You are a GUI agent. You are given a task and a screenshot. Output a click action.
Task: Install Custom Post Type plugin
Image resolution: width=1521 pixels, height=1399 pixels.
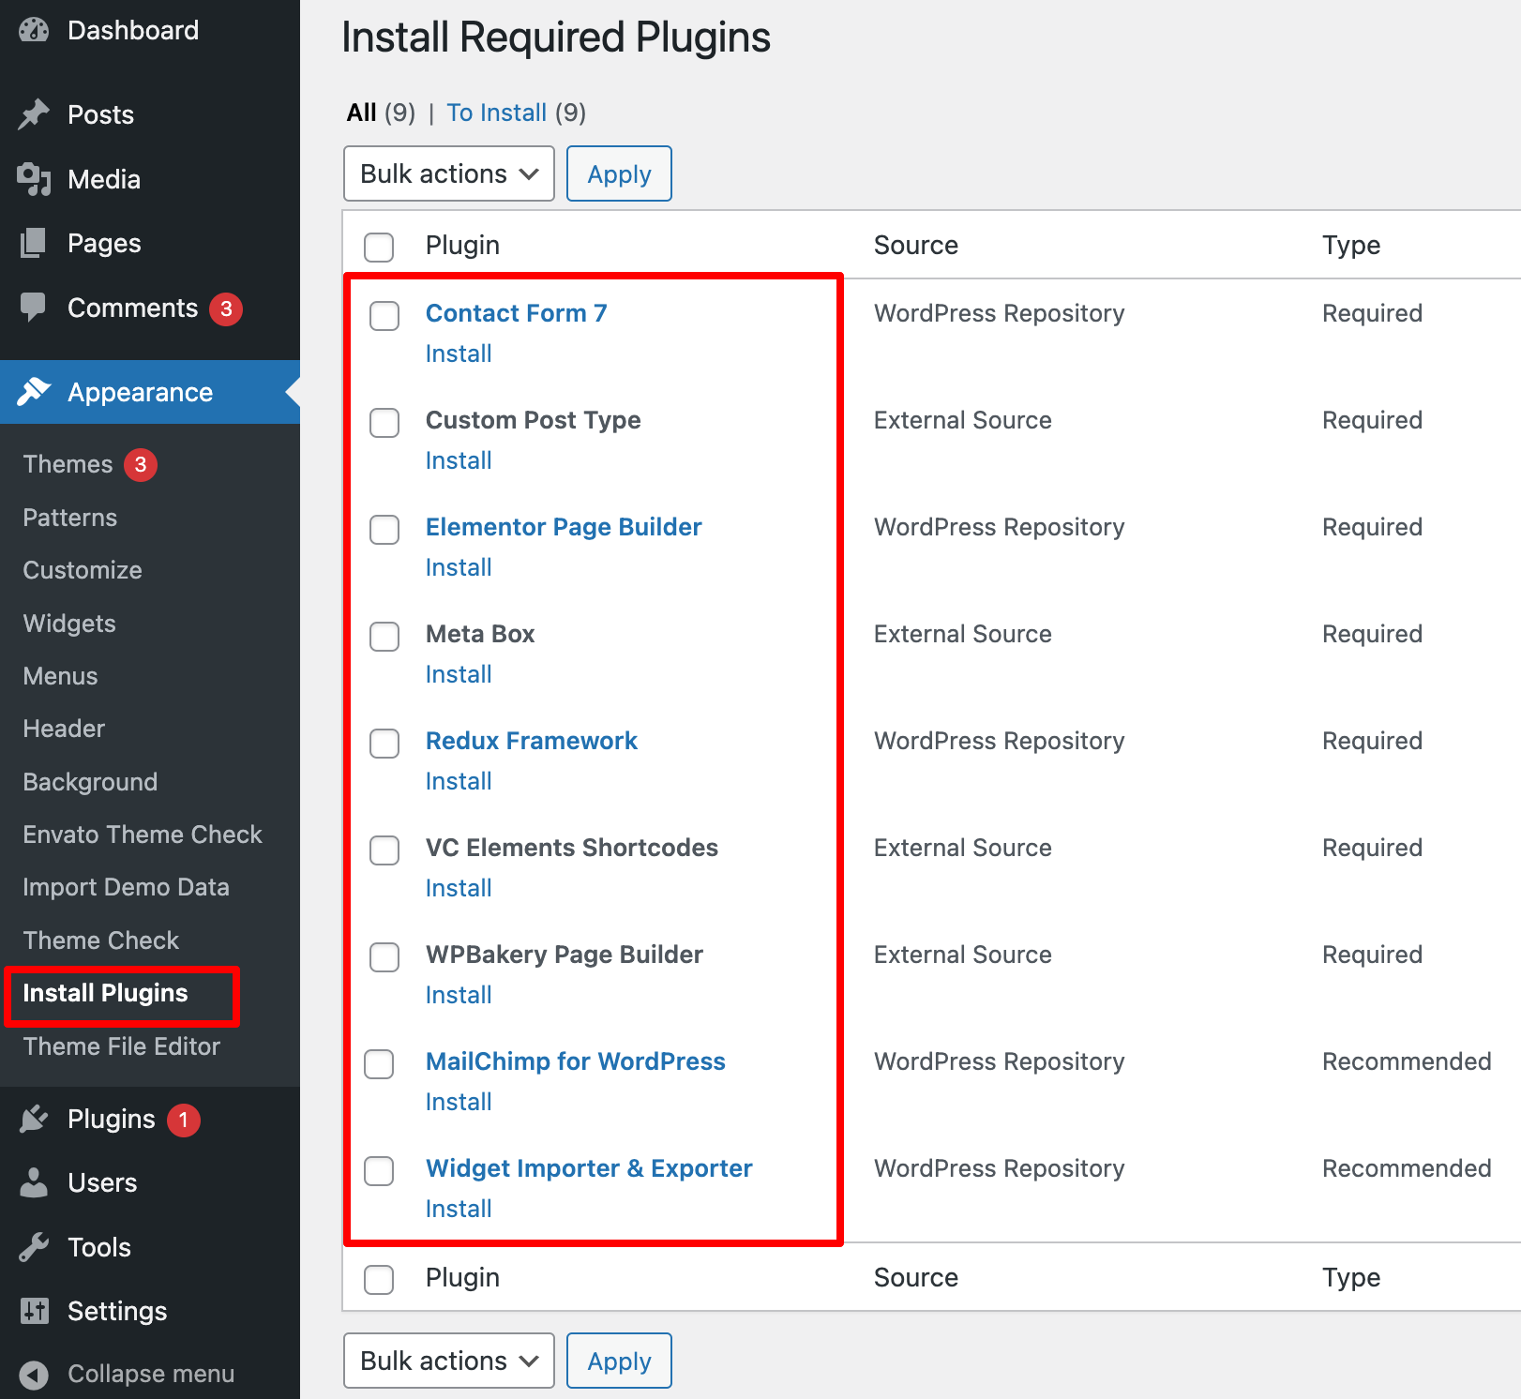(x=459, y=460)
